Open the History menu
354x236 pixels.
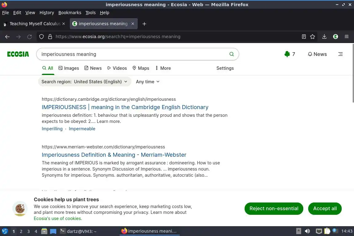47,13
